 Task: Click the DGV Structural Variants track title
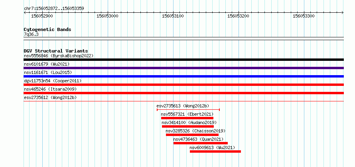(56, 51)
